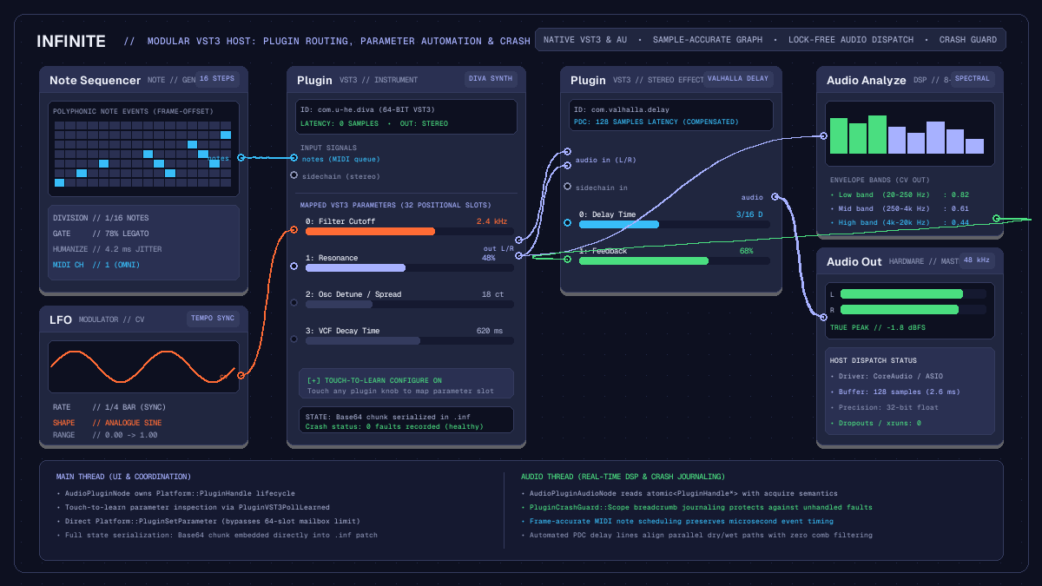Click the VCF Decay Time port
1042x586 pixels.
click(x=293, y=339)
